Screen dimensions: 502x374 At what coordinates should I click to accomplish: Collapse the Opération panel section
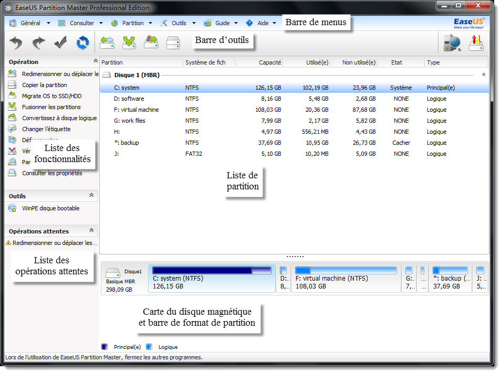[x=91, y=61]
